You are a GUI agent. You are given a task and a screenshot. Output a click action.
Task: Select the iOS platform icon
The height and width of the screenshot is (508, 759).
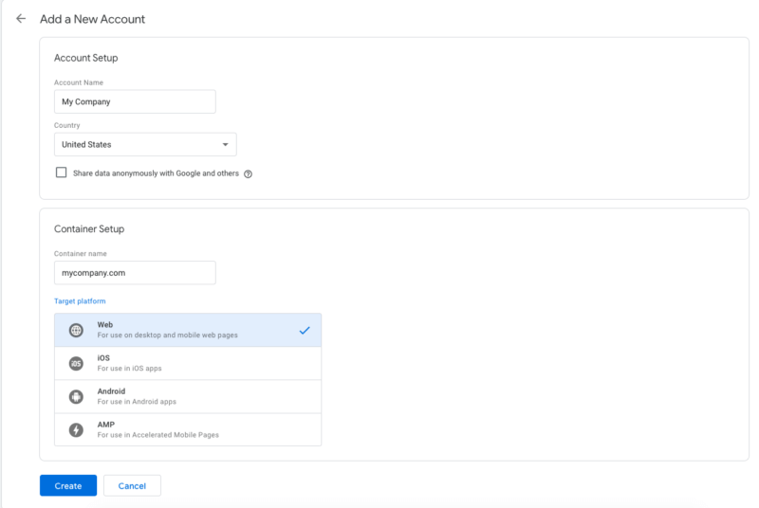[76, 364]
